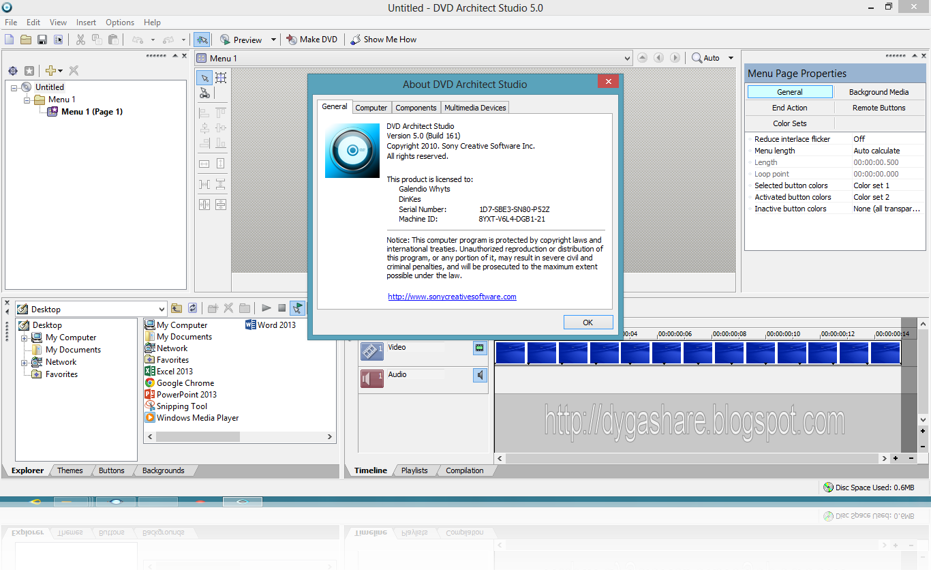Expand Network in Explorer tree
The height and width of the screenshot is (570, 931).
(25, 362)
